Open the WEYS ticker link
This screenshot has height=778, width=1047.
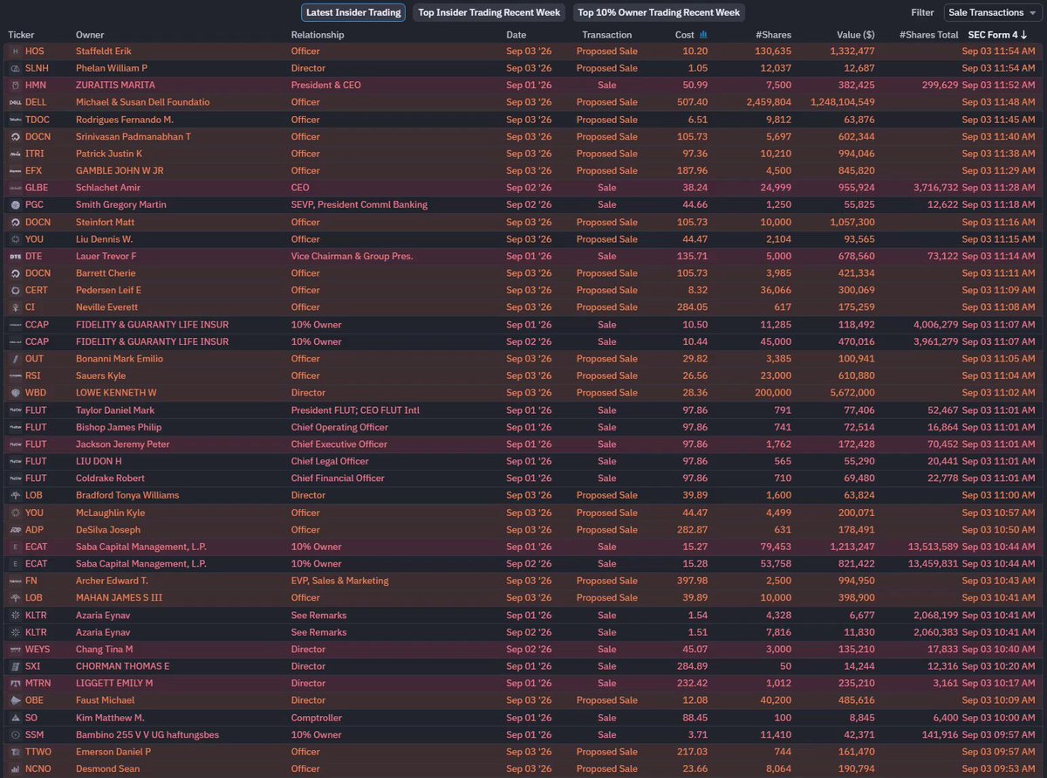(38, 650)
